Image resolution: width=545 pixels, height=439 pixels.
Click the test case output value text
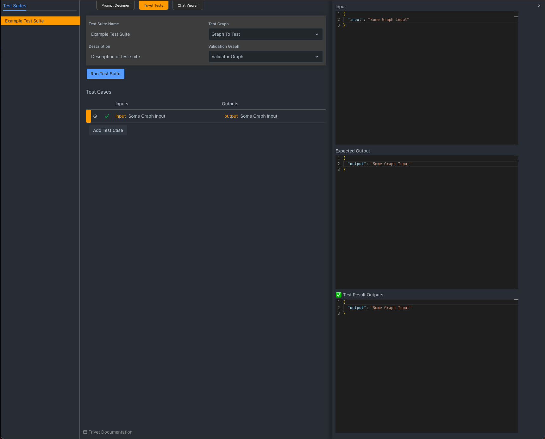pyautogui.click(x=259, y=116)
